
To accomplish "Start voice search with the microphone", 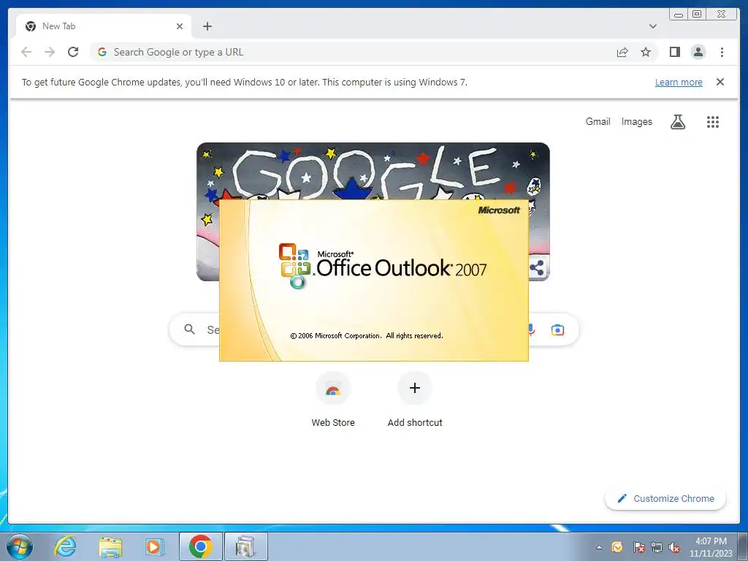I will [532, 329].
